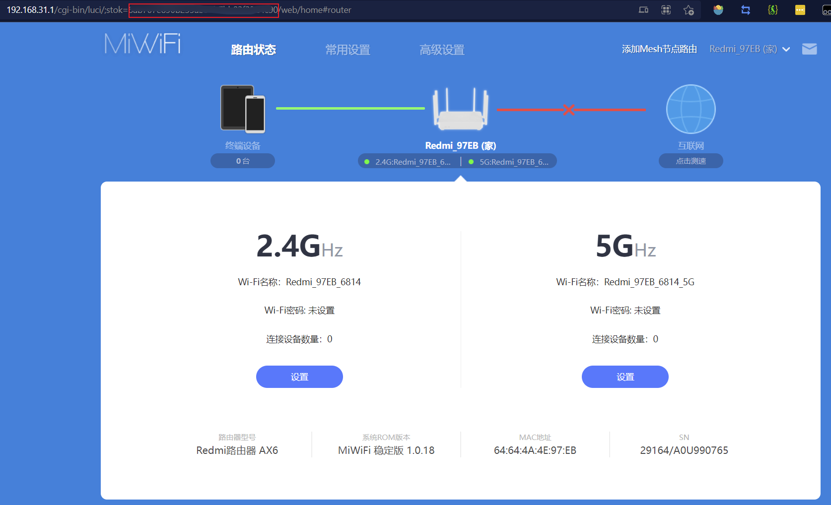
Task: Click ROM version MiWiFi 稳定版 1.0.18
Action: (x=386, y=450)
